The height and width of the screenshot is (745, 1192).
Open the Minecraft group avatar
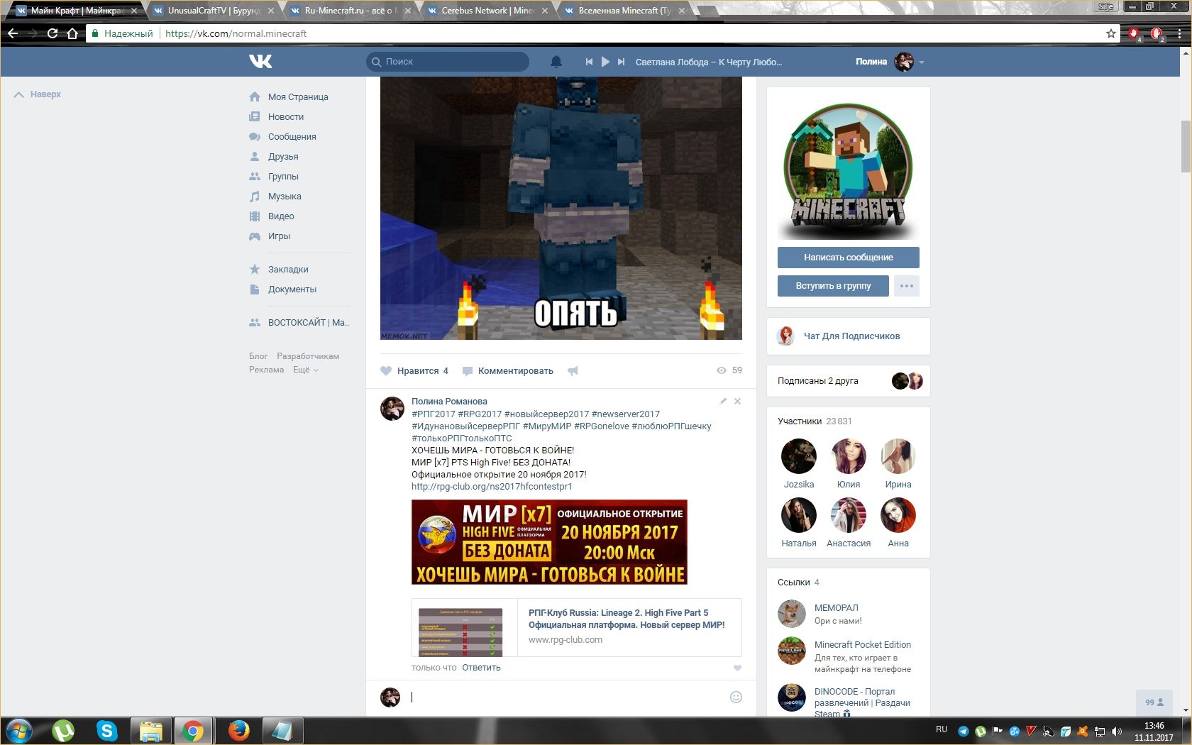tap(849, 170)
